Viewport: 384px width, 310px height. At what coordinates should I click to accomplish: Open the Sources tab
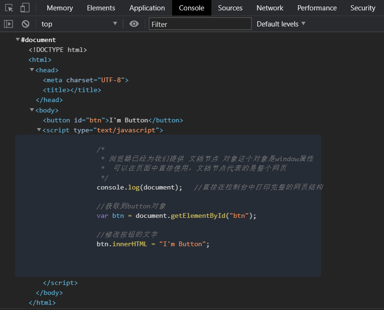coord(230,8)
